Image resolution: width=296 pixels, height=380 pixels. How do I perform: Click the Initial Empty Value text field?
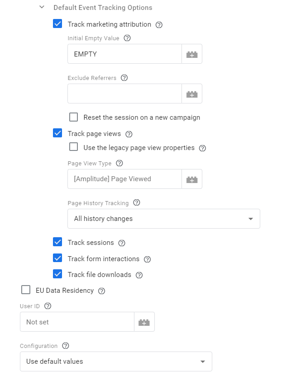point(124,54)
